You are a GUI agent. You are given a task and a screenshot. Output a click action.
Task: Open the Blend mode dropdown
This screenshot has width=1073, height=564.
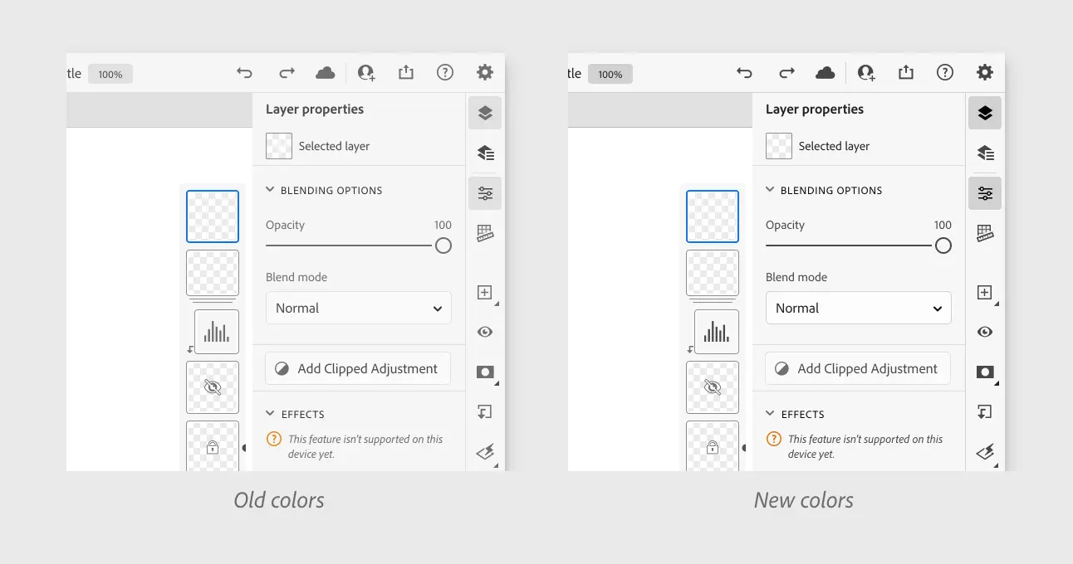pos(358,308)
